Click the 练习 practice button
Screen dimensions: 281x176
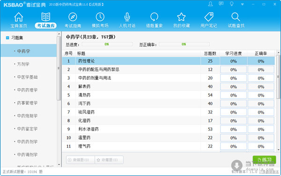click(x=264, y=160)
